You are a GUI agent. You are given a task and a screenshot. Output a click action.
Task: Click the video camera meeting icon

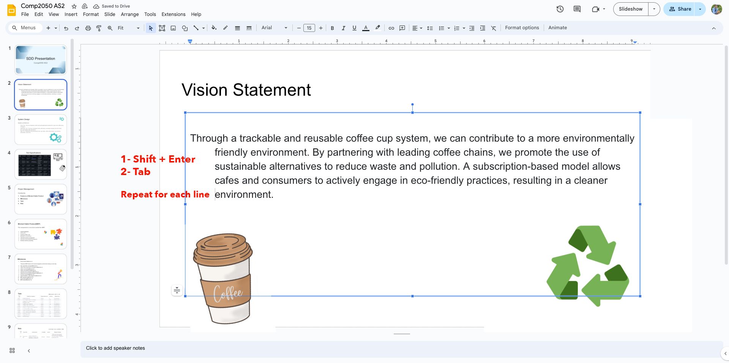tap(595, 9)
